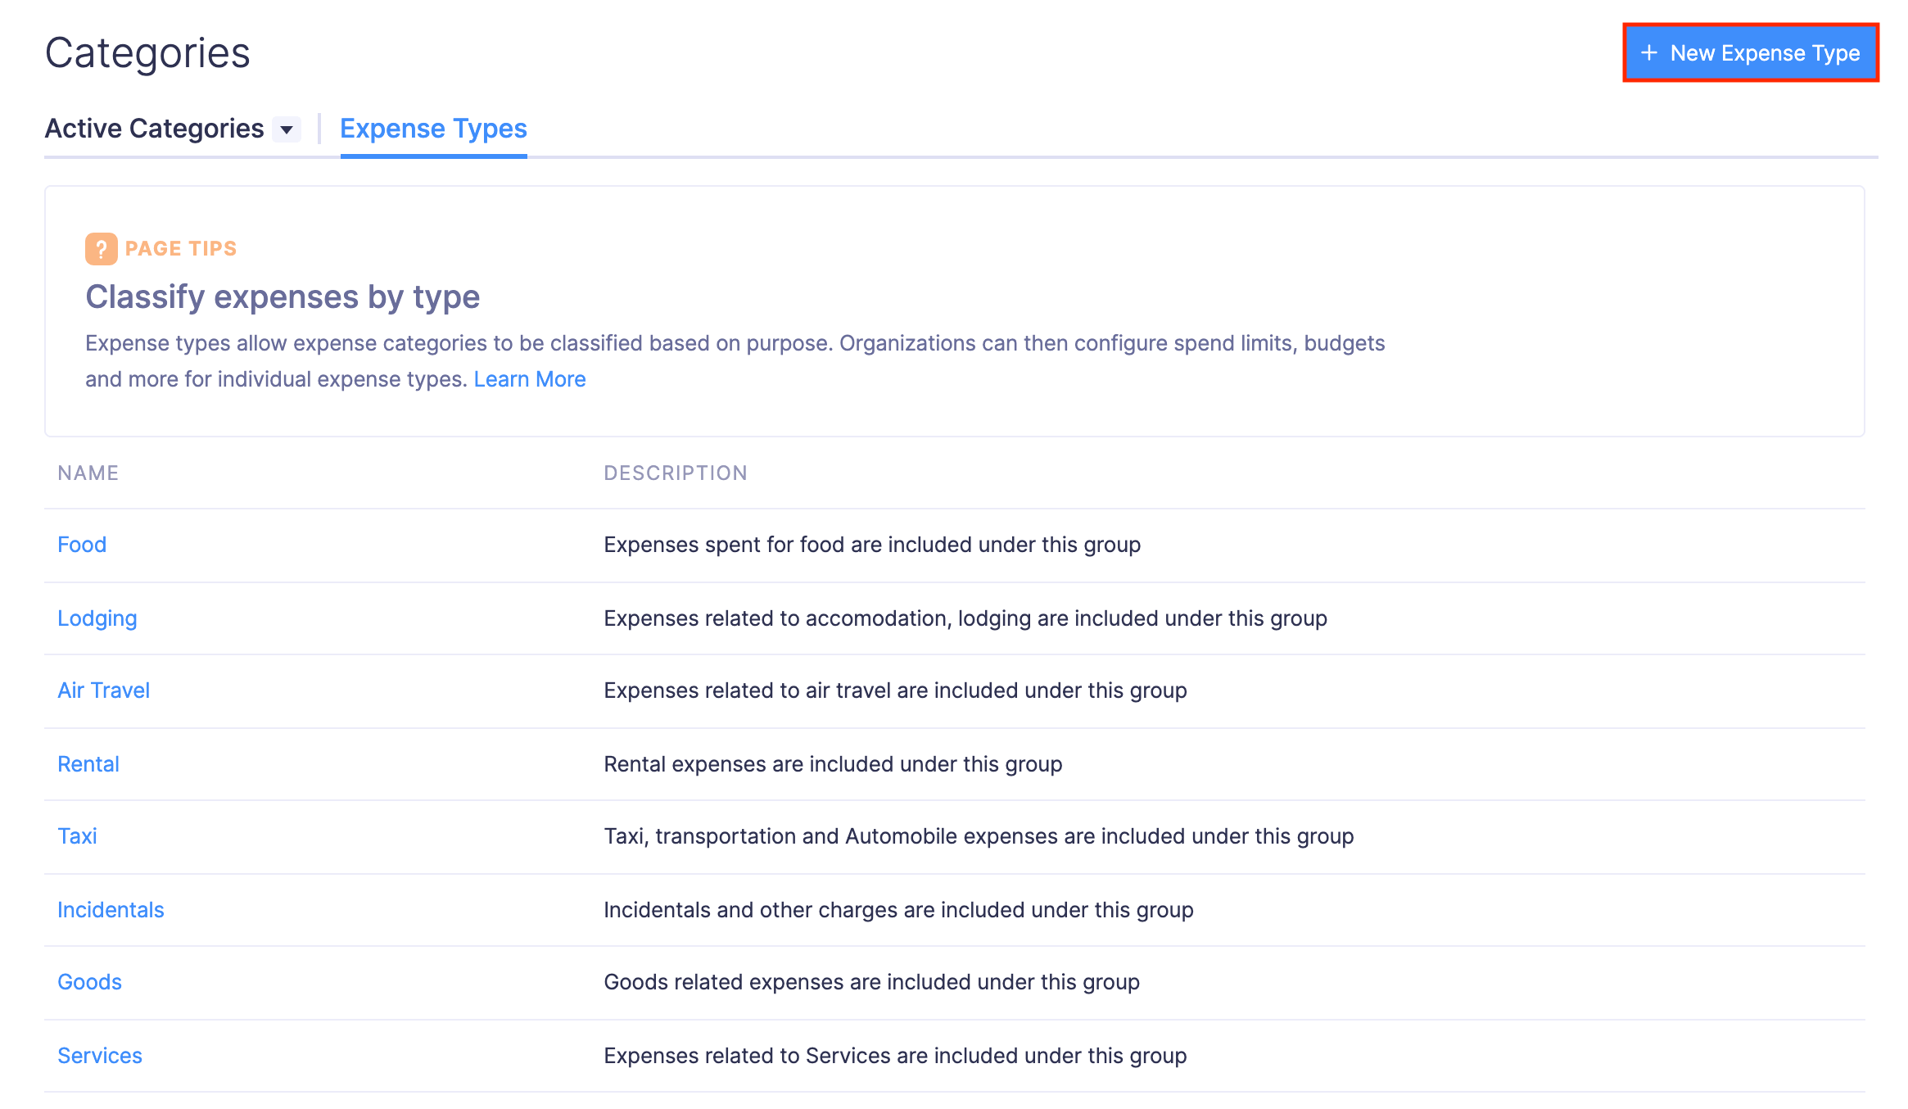Screen dimensions: 1908x1109
Task: Click the Classify expenses by type heading
Action: tap(283, 296)
